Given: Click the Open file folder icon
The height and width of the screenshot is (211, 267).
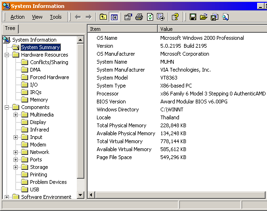Looking at the screenshot, I should [203, 17].
